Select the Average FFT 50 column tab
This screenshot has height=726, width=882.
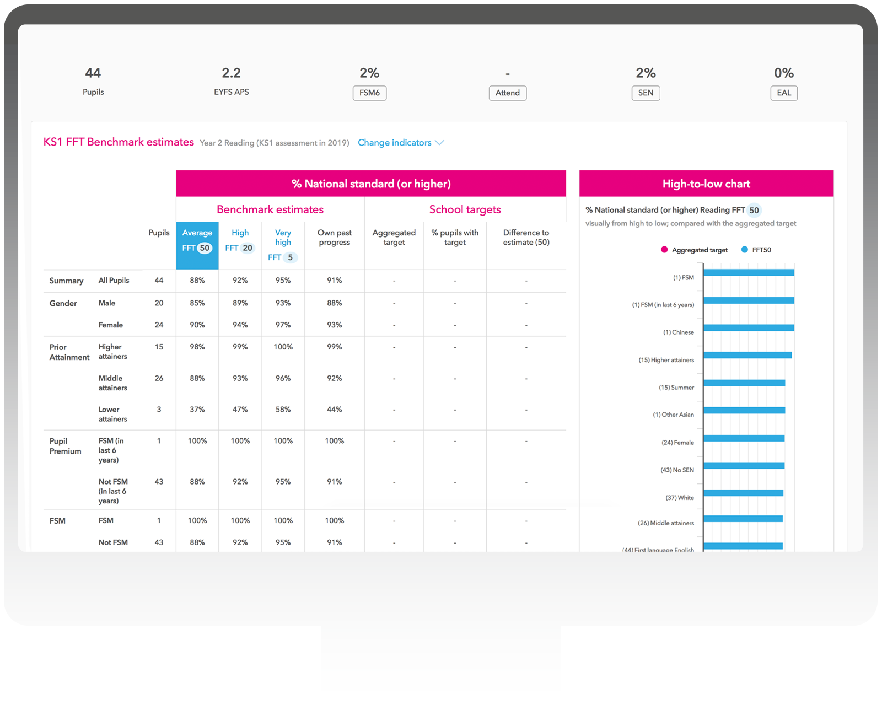click(197, 241)
